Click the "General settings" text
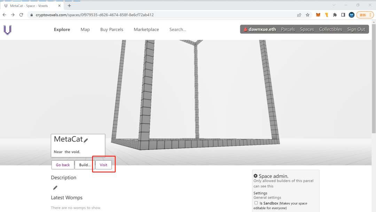Image resolution: width=376 pixels, height=212 pixels. pos(267,197)
